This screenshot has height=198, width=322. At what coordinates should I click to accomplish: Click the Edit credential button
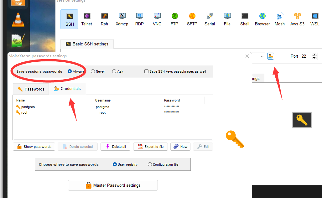coord(203,147)
